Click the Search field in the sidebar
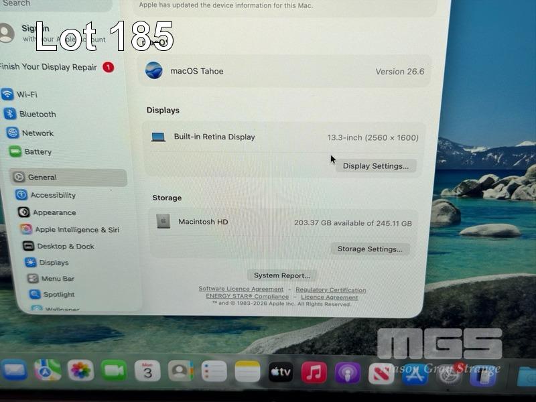This screenshot has width=536, height=402. pyautogui.click(x=55, y=3)
